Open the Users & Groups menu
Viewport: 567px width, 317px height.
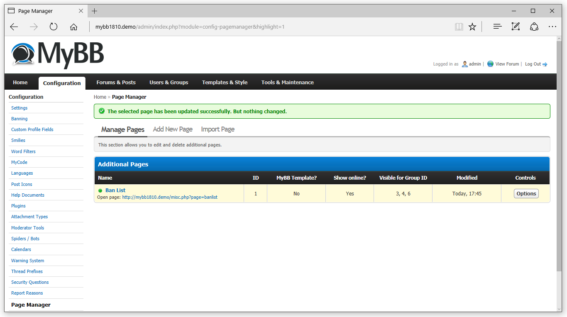pos(169,83)
